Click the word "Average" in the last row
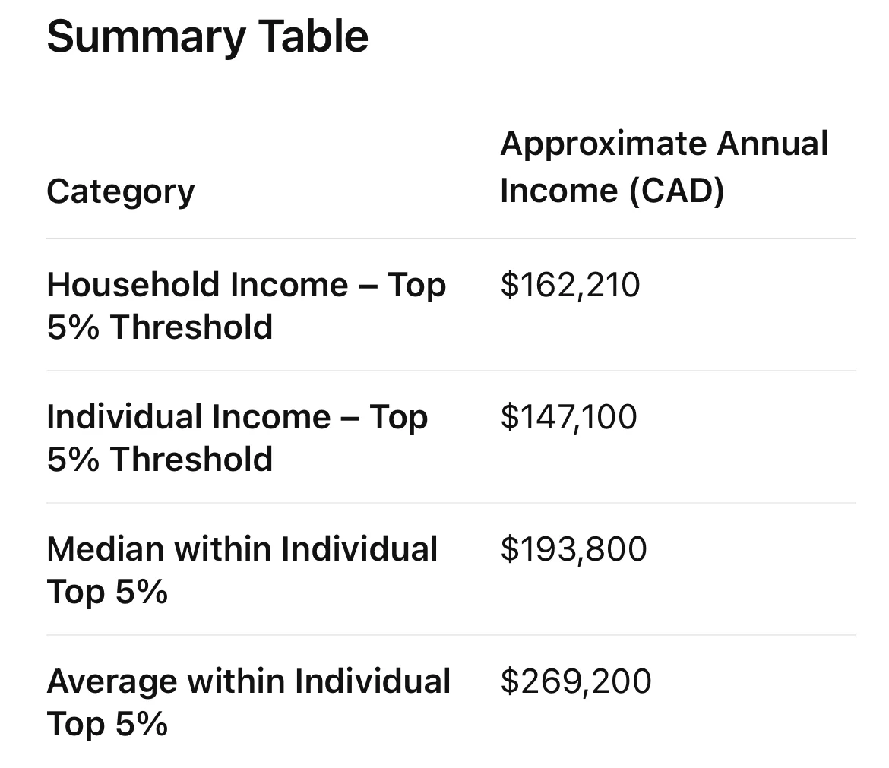The height and width of the screenshot is (768, 889). point(111,681)
